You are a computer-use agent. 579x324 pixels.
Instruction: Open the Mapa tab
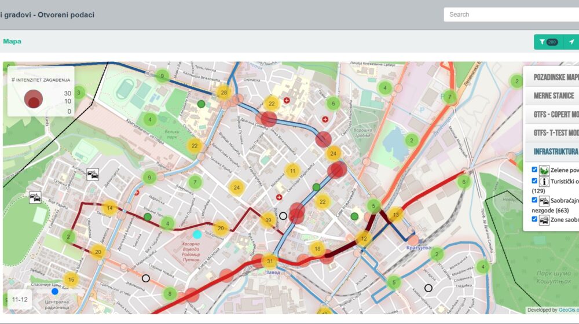(12, 42)
